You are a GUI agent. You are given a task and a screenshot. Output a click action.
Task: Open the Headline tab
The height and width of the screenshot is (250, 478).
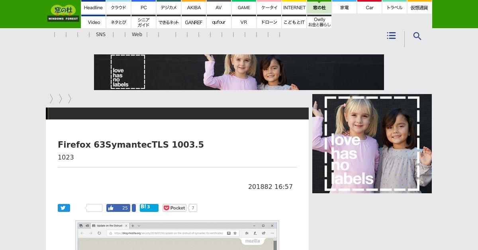93,7
